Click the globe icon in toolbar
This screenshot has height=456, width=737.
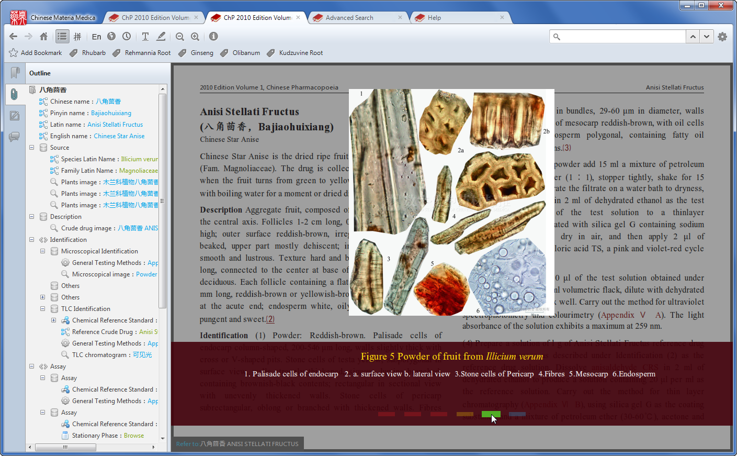pos(111,36)
